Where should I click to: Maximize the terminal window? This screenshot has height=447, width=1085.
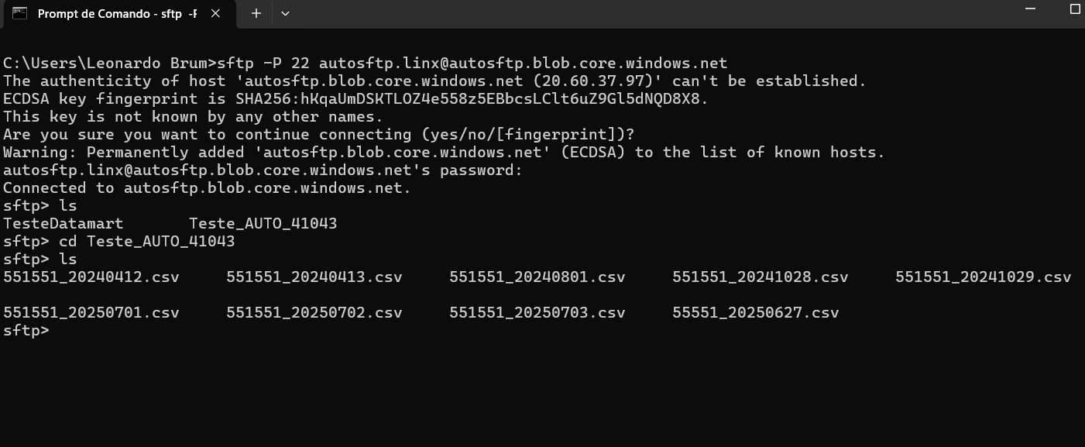pos(1074,9)
